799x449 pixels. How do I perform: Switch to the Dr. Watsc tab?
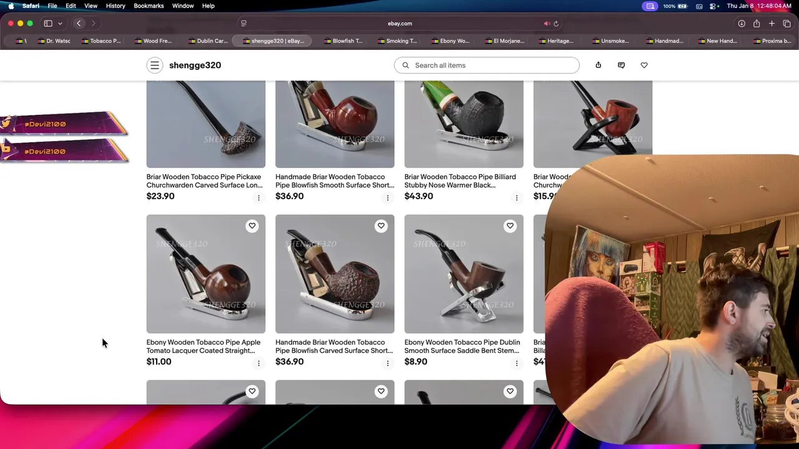click(x=54, y=41)
